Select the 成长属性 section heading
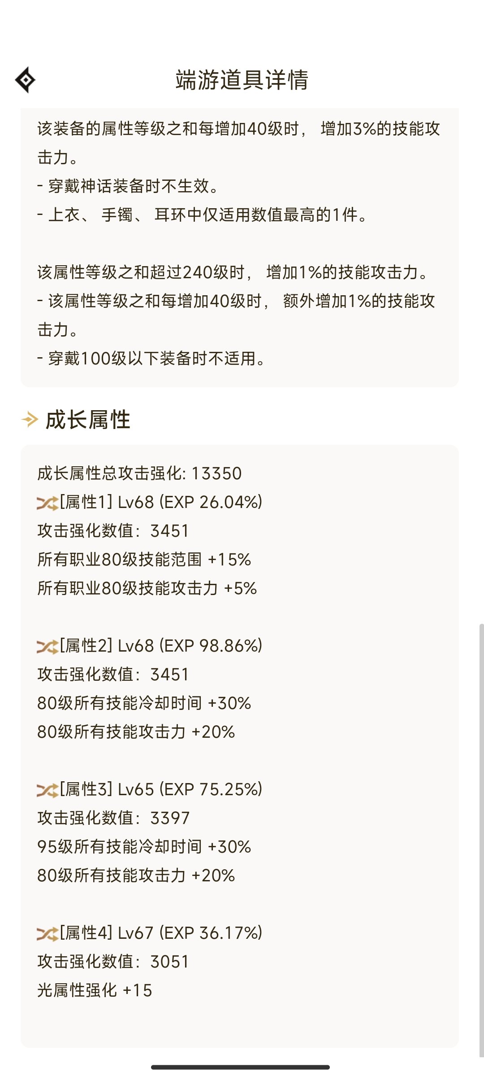 [x=88, y=420]
